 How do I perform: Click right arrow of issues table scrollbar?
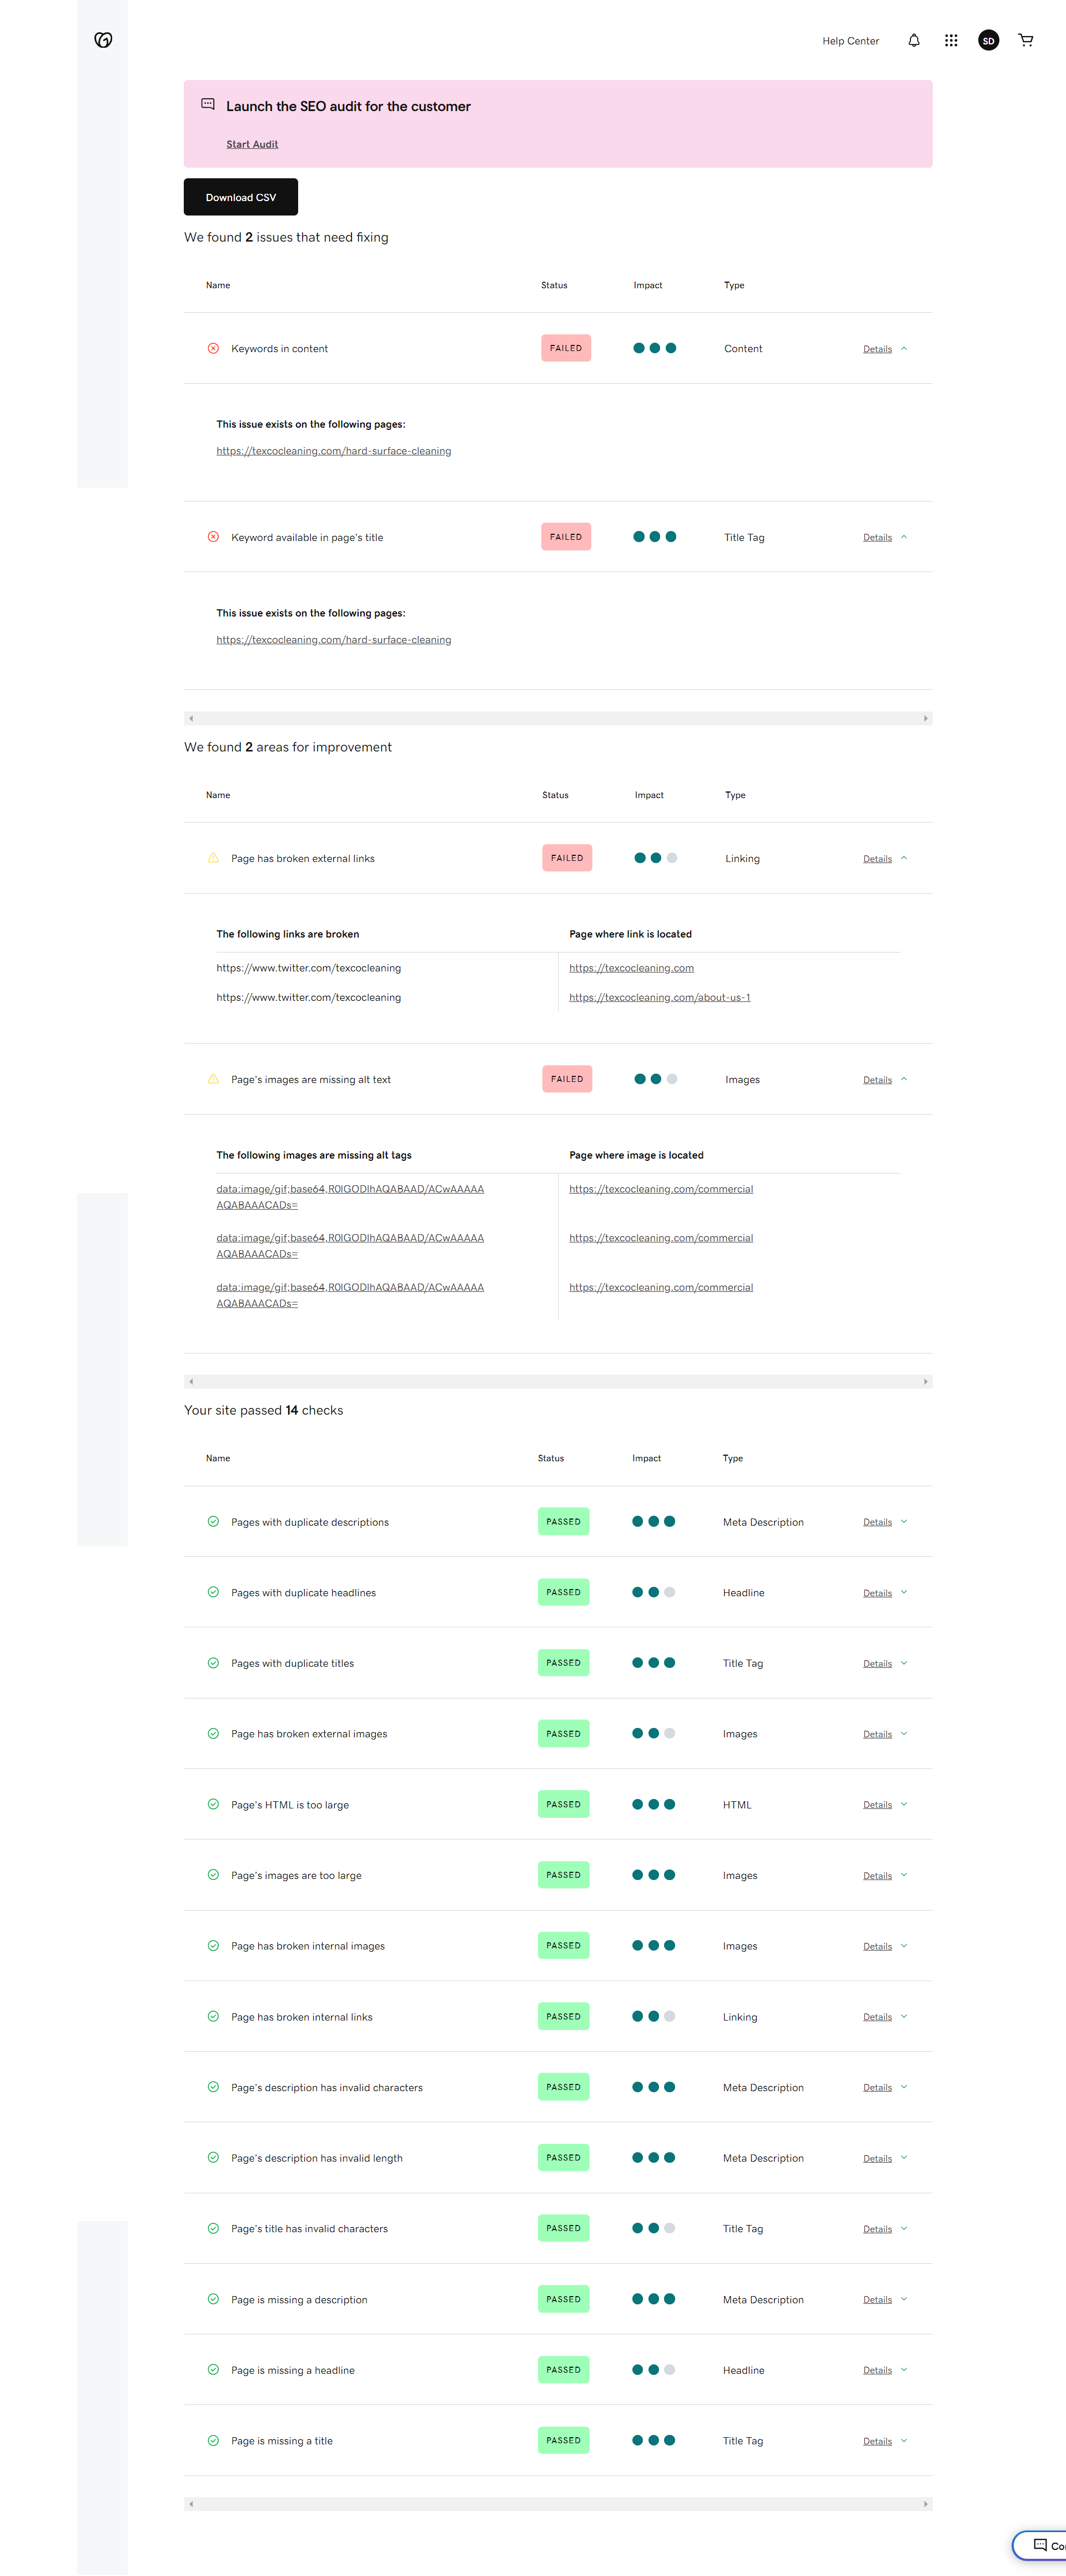925,719
